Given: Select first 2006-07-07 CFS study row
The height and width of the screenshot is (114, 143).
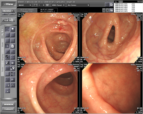Looking at the screenshot, I should tap(125, 4).
